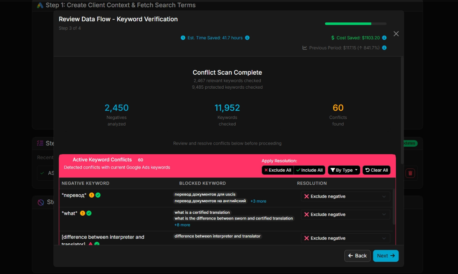Screen dimensions: 458x274
Task: Open the By Type filter dropdown
Action: [344, 170]
